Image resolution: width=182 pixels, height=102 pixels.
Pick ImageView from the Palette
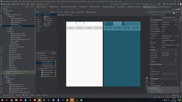point(48,18)
